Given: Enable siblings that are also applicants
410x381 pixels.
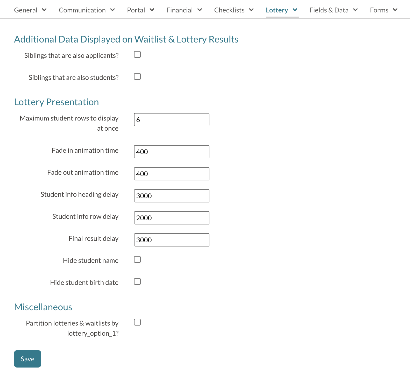Looking at the screenshot, I should click(x=137, y=54).
